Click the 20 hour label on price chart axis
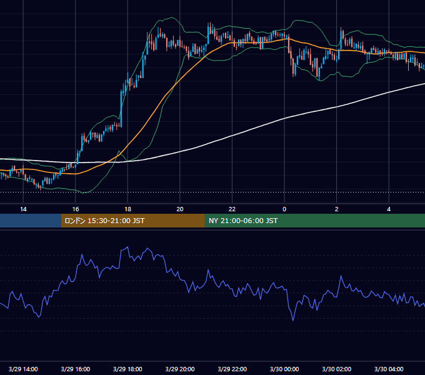425x375 pixels. pos(180,209)
